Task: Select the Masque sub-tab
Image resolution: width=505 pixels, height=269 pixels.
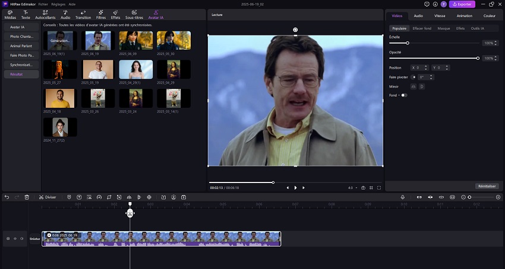Action: tap(443, 28)
